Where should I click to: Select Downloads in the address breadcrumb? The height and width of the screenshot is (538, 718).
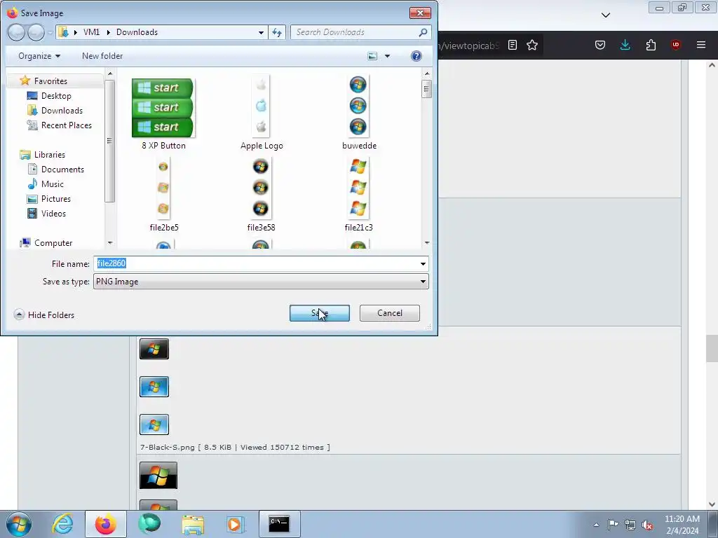(x=137, y=32)
